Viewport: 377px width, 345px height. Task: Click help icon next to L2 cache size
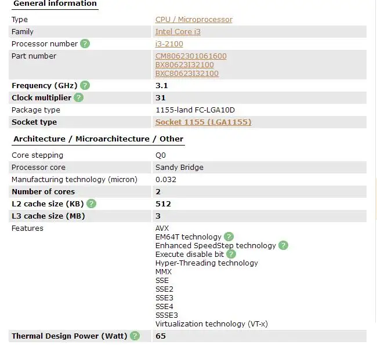[x=91, y=204]
